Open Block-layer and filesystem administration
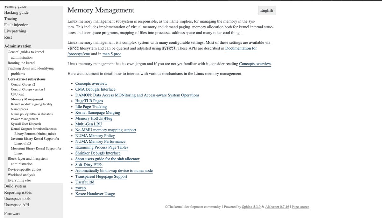 [27, 161]
